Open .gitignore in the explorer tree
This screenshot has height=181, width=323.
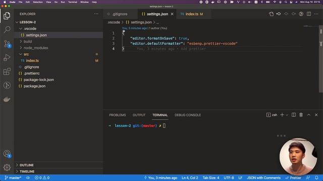[59, 67]
